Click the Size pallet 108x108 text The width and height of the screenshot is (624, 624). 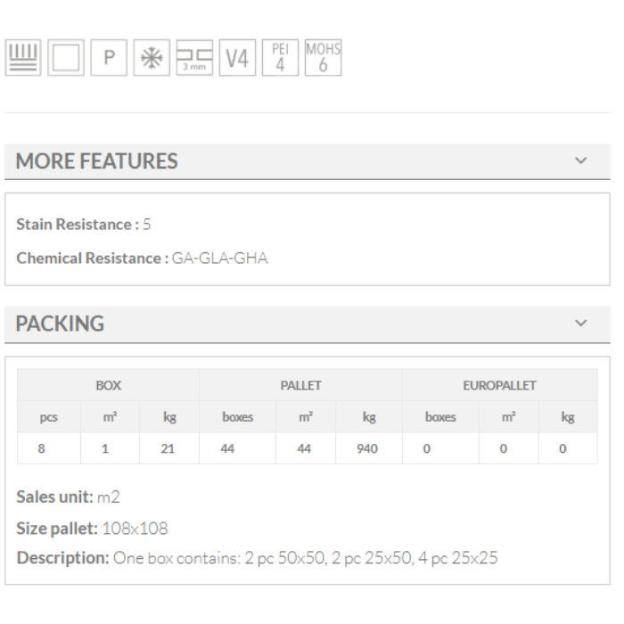click(92, 529)
